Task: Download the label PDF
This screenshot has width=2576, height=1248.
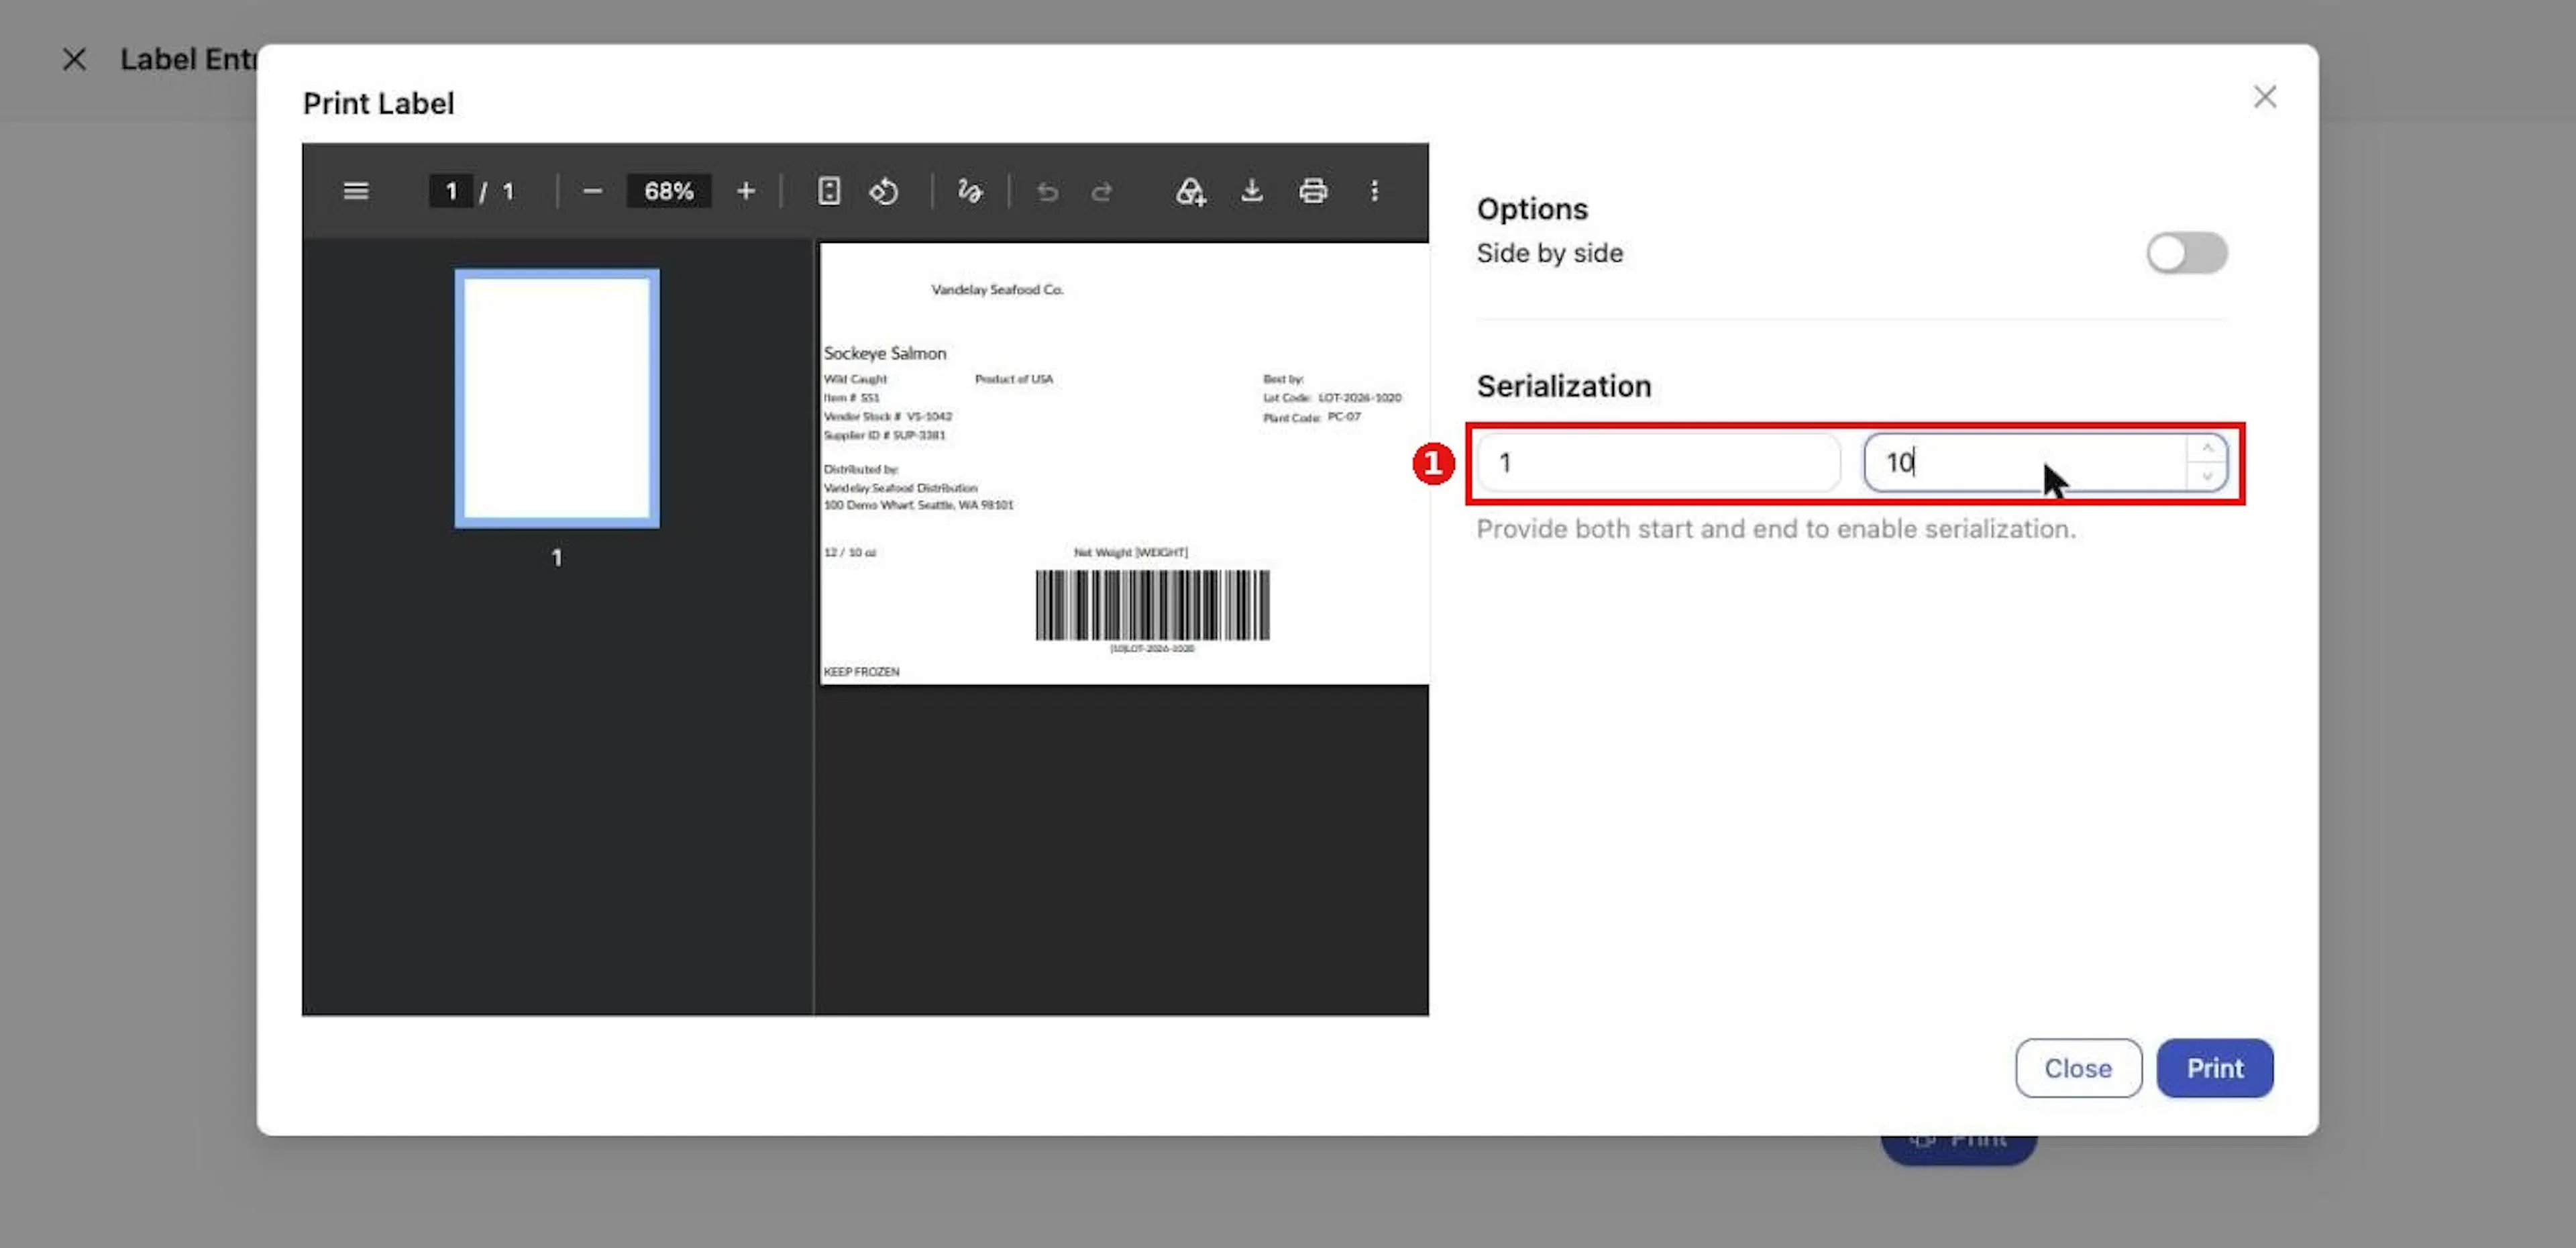Action: (x=1251, y=191)
